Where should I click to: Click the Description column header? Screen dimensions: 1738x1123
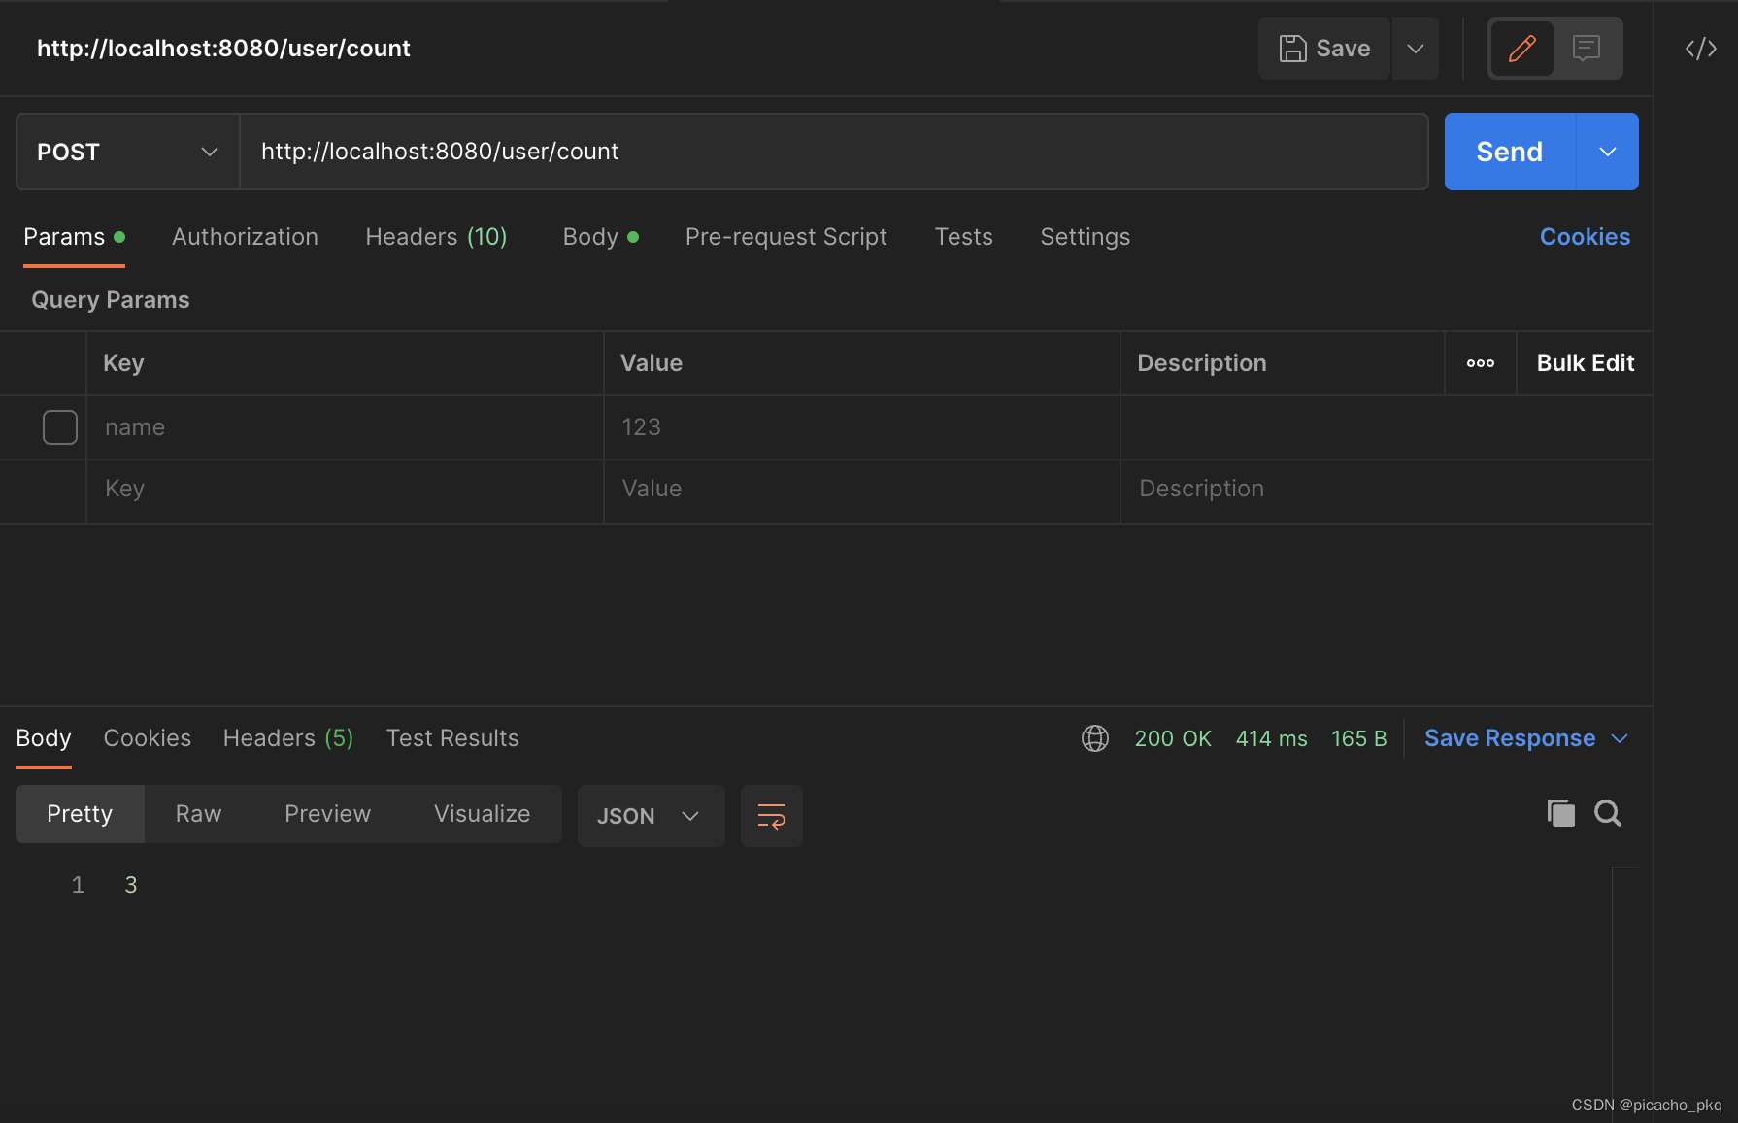click(x=1202, y=363)
